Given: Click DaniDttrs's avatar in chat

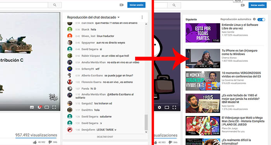Looking at the screenshot, I should 70,110.
